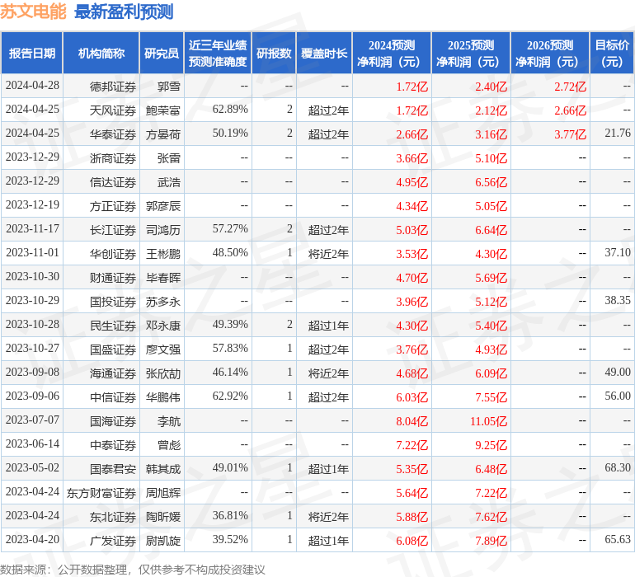The image size is (635, 577).
Task: Click date 2023-04-20
Action: 32,539
